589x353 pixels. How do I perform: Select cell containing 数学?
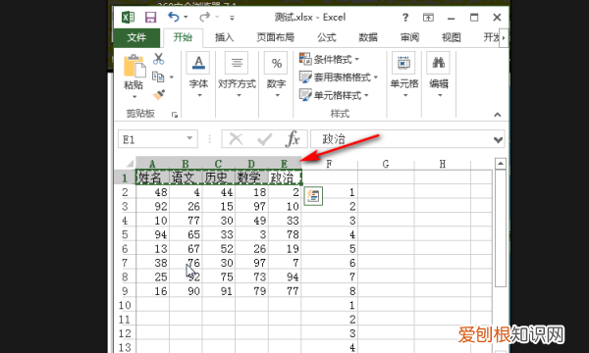[x=251, y=177]
